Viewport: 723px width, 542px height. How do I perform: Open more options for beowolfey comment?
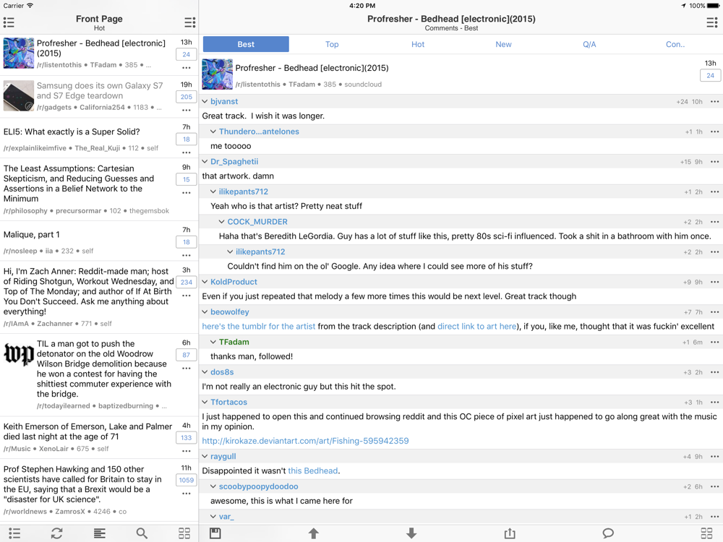[715, 312]
